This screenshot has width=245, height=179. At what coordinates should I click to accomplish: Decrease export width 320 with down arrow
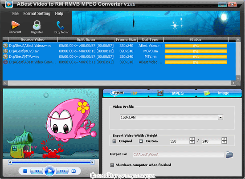coord(192,142)
